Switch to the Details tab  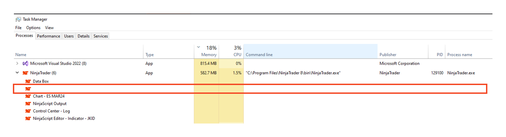(83, 36)
